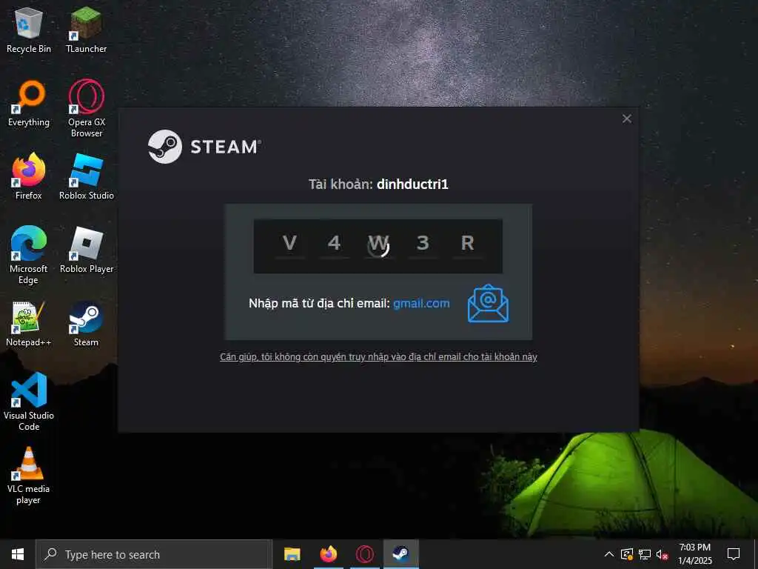Click the Roblox Studio desktop icon

(x=87, y=176)
